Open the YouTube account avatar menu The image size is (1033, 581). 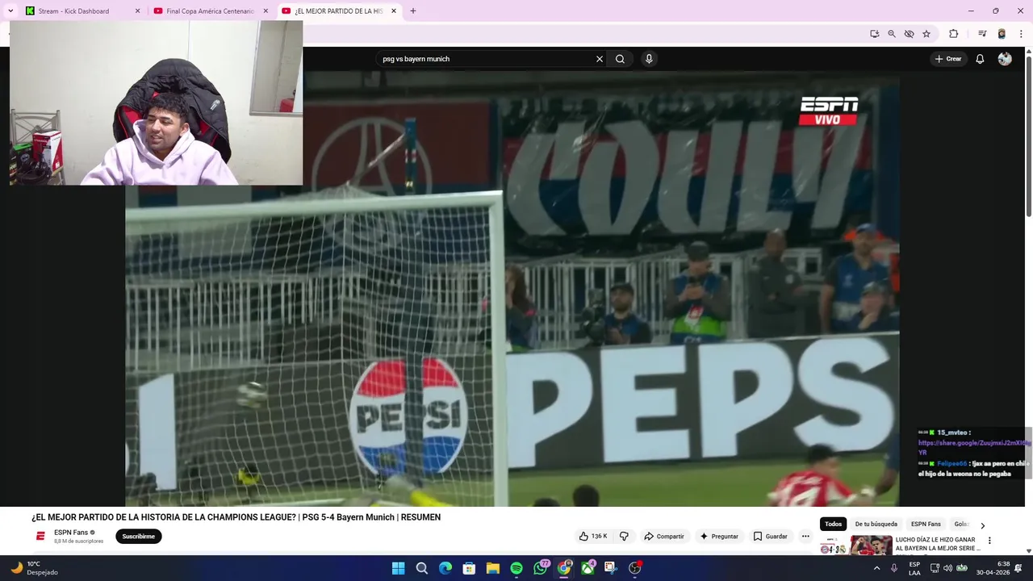[x=1005, y=59]
